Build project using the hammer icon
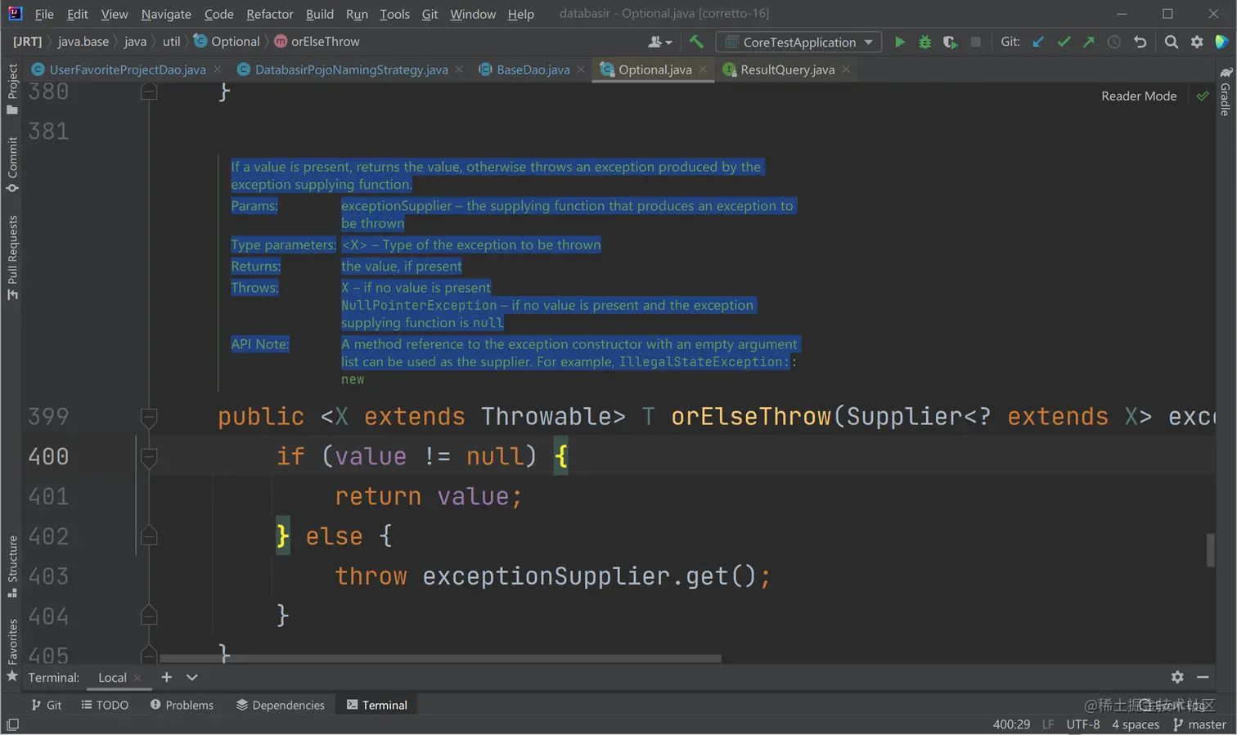 [696, 42]
